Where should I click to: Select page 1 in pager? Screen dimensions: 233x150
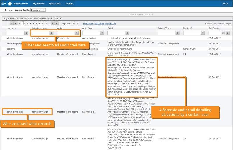19,24
